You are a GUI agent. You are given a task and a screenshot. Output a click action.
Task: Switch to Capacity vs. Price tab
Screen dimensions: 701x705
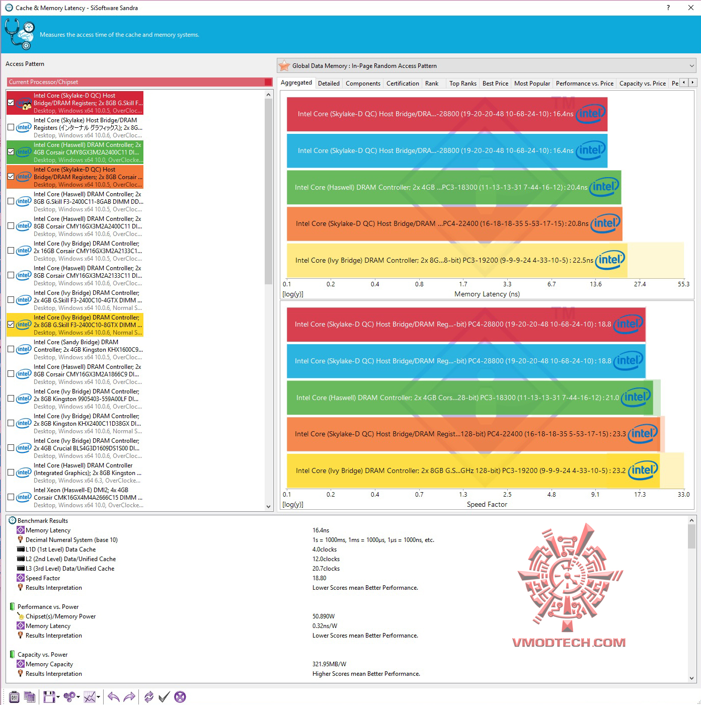tap(643, 84)
